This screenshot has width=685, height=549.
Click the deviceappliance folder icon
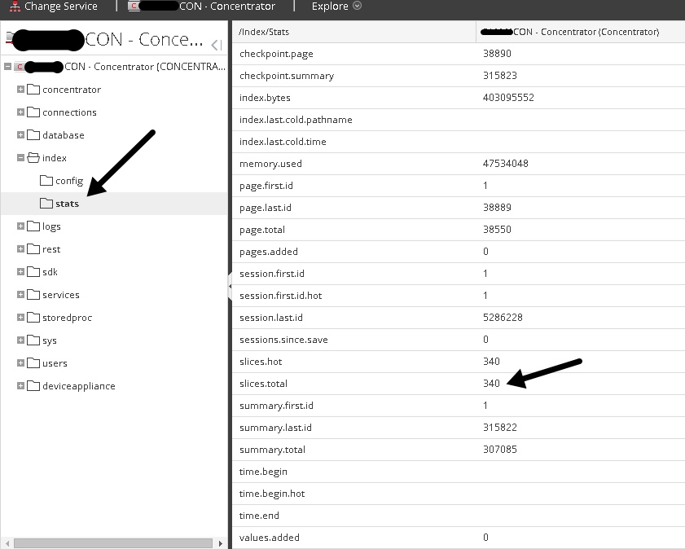click(x=33, y=385)
